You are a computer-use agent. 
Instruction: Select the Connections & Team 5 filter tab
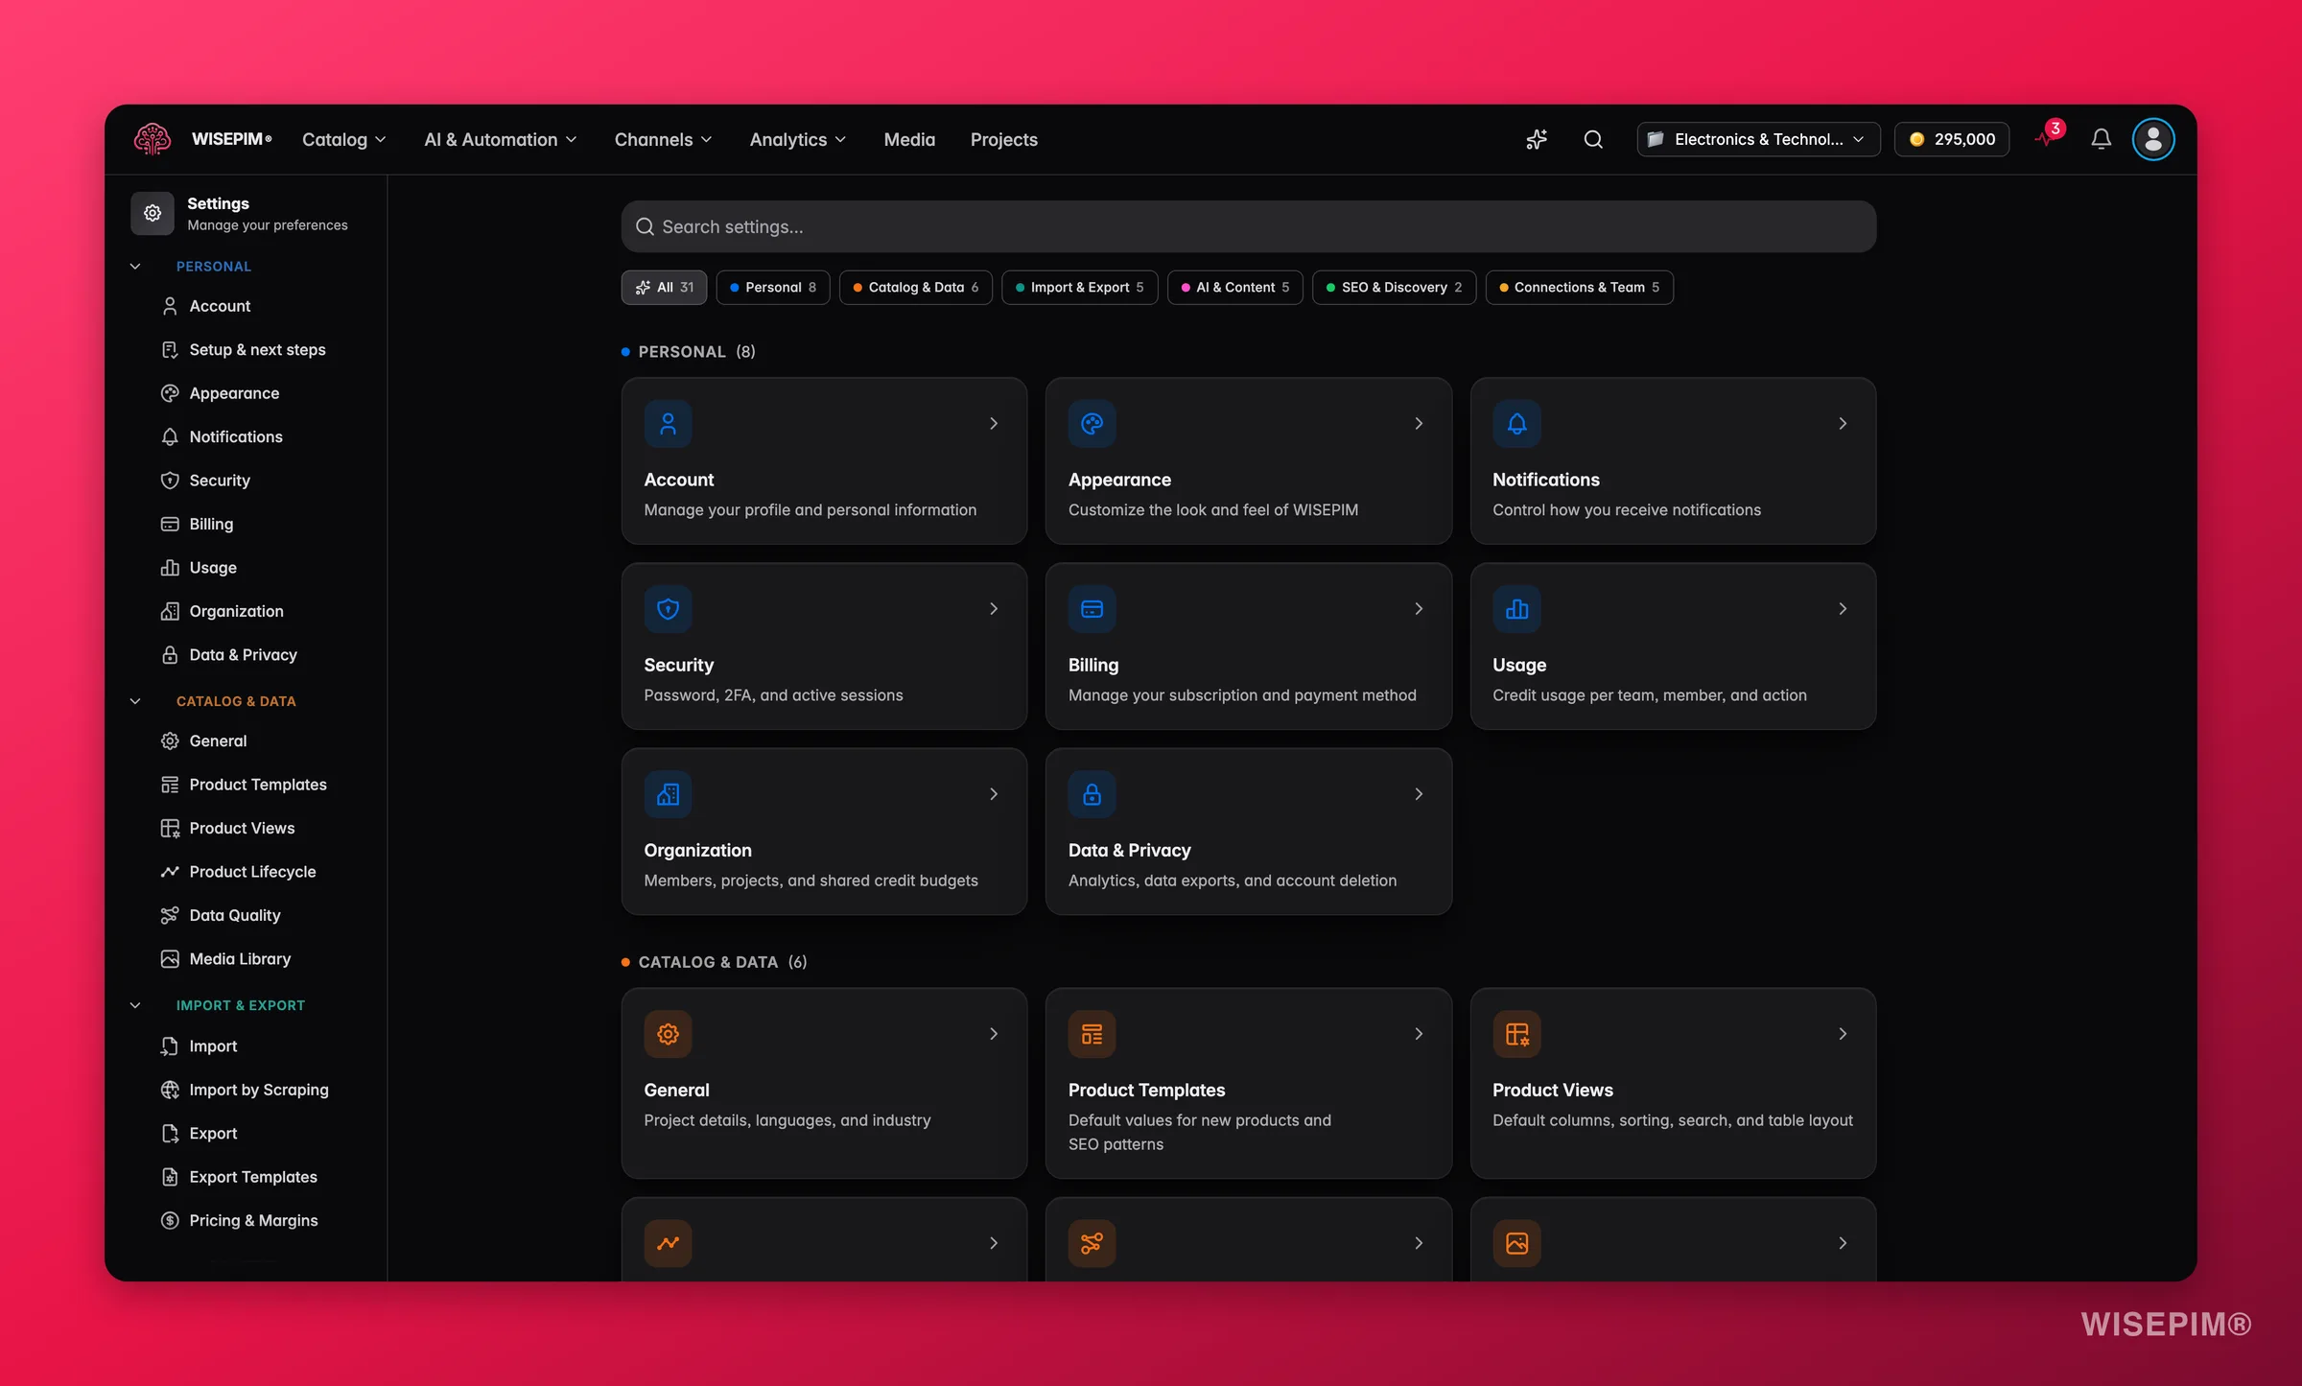1579,287
